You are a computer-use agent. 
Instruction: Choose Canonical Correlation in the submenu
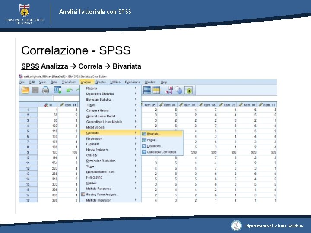[162, 152]
